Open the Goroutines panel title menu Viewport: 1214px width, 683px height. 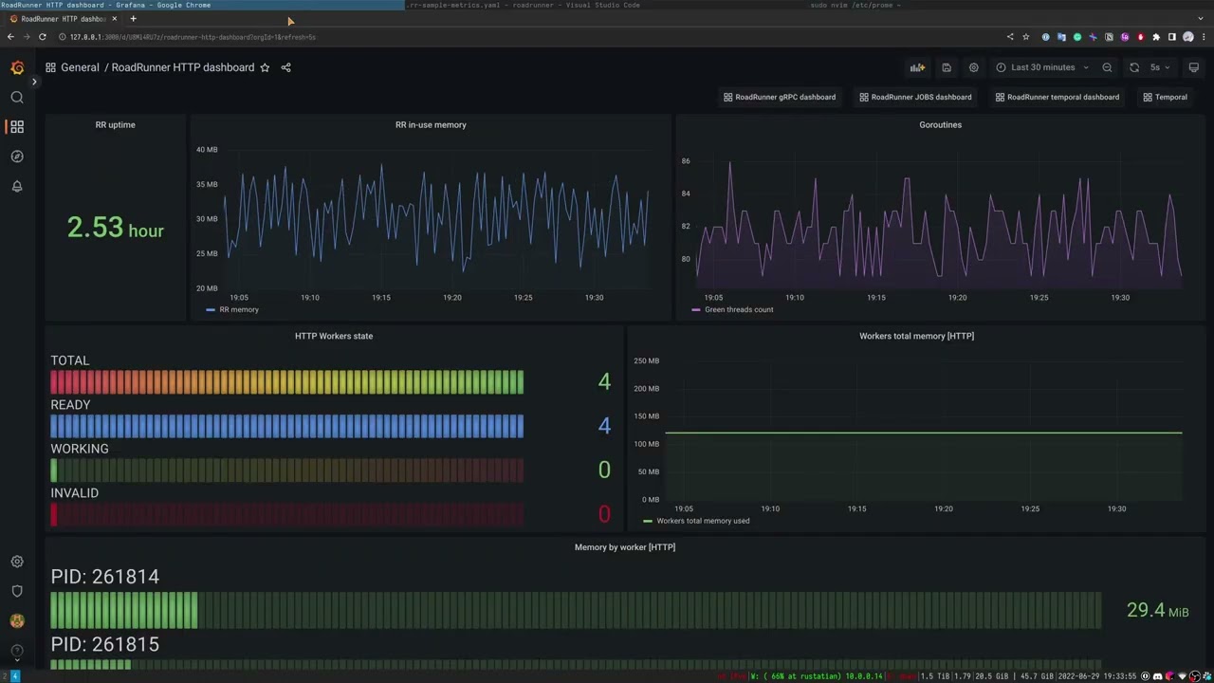click(x=940, y=124)
